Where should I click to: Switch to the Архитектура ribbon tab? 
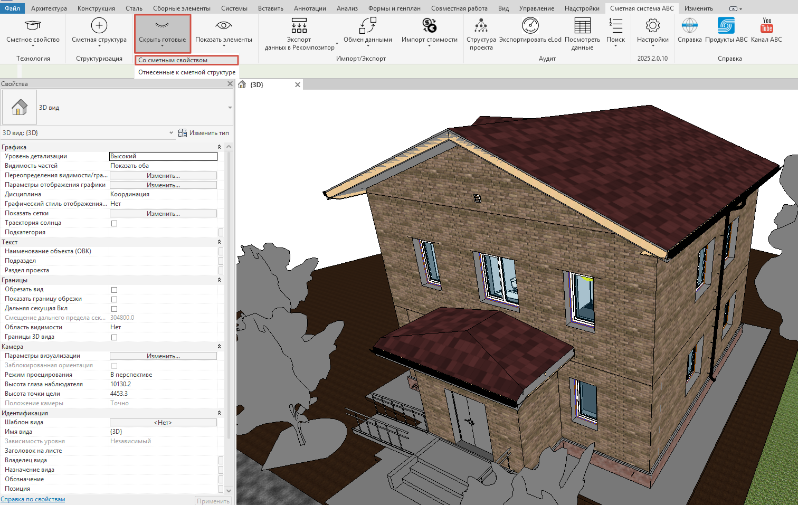pyautogui.click(x=49, y=8)
